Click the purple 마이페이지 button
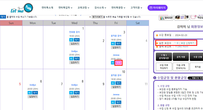Image resolution: width=203 pixels, height=110 pixels. 157,8
